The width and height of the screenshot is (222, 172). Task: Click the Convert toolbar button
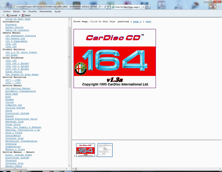click(x=12, y=15)
